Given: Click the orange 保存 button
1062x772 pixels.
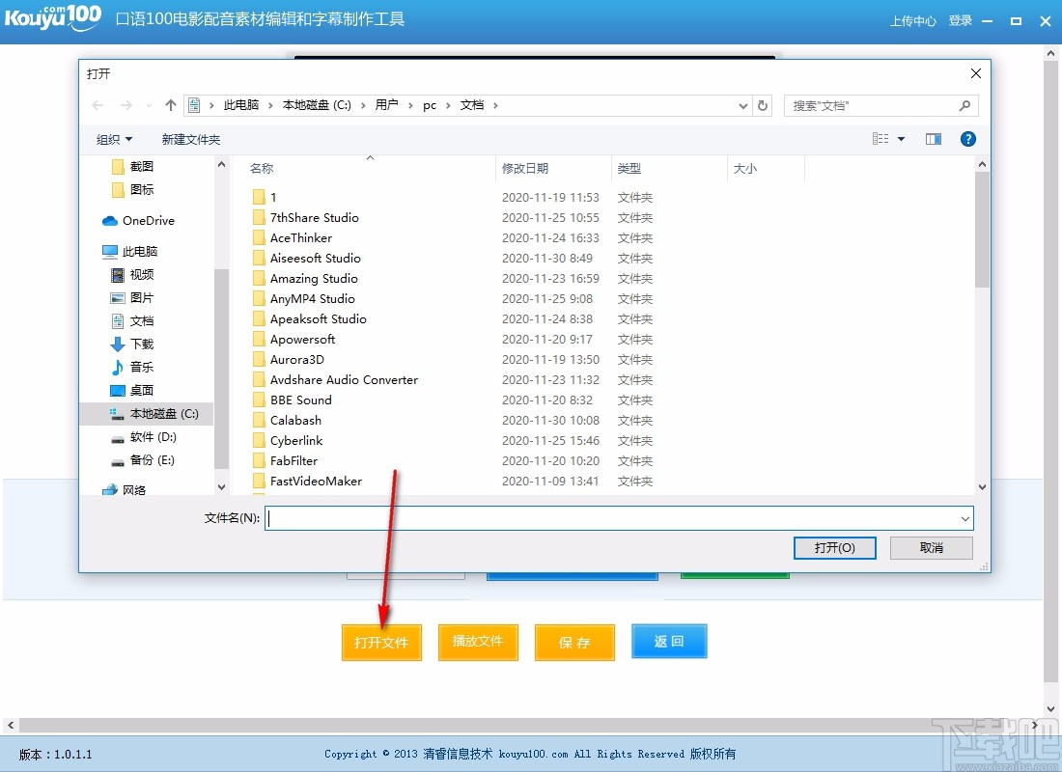Looking at the screenshot, I should point(574,642).
